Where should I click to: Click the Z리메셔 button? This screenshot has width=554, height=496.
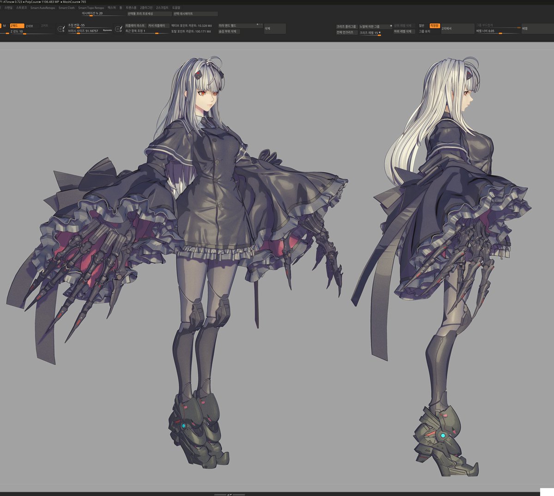pos(458,29)
